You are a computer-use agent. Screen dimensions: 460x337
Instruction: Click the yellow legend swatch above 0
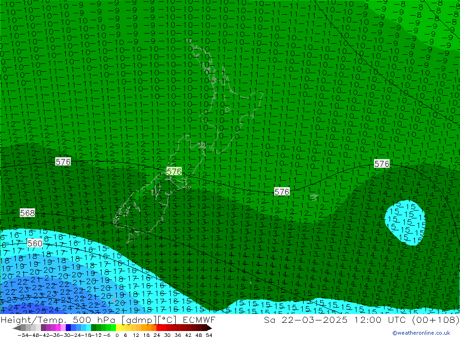119,328
